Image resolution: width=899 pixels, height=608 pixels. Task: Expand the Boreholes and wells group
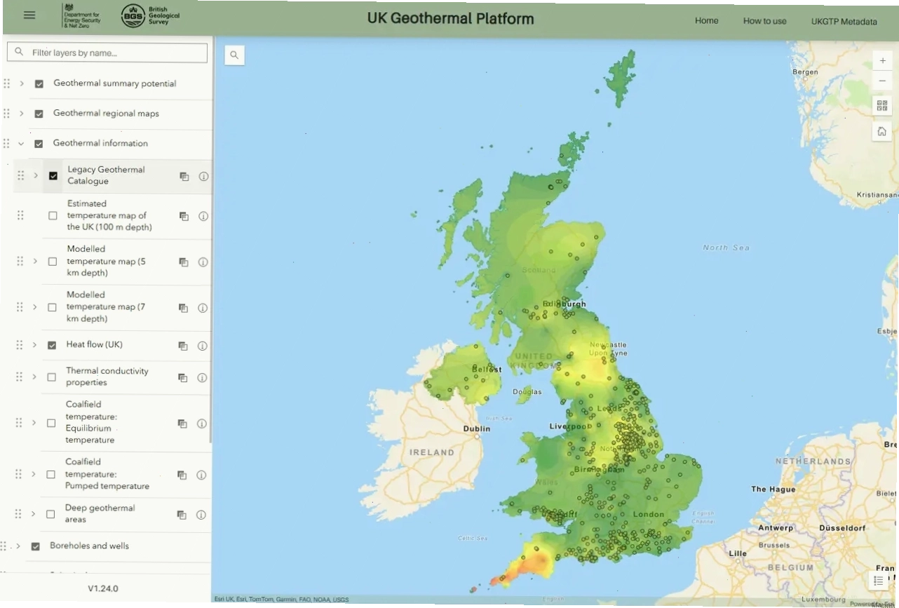(x=18, y=546)
